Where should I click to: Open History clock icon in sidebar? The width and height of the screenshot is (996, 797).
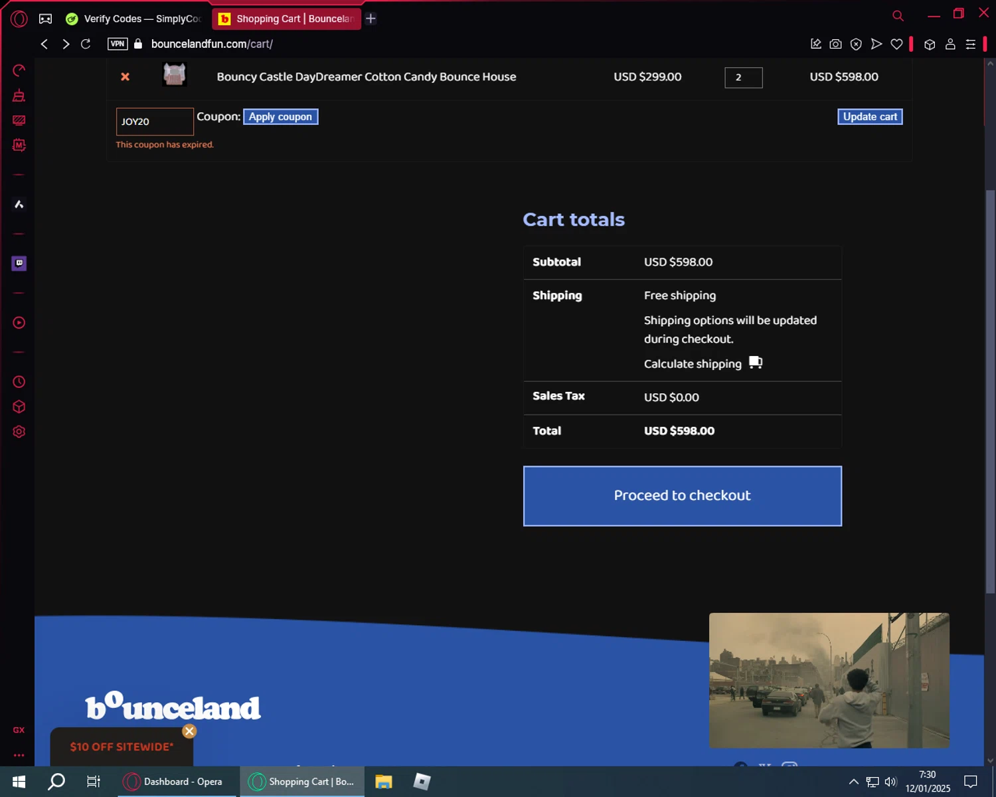point(19,382)
